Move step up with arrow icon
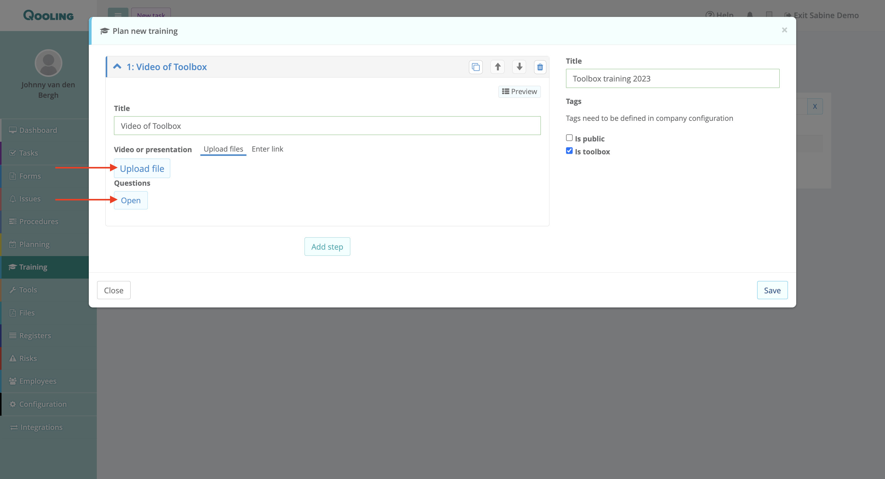 pyautogui.click(x=498, y=67)
